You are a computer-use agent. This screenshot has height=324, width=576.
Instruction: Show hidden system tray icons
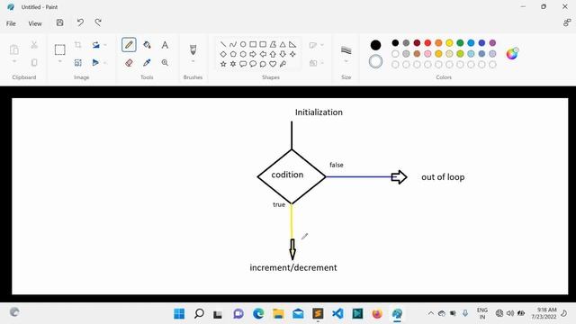(x=430, y=313)
